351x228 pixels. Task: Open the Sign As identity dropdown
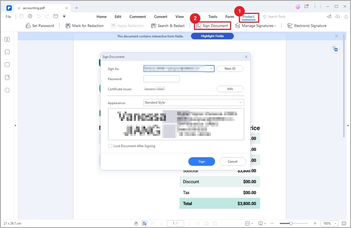[x=179, y=68]
